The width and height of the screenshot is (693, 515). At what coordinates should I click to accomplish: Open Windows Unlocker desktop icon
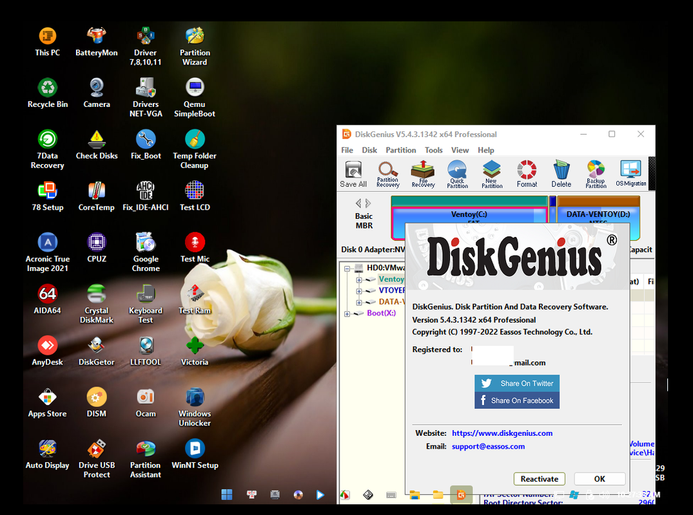coord(195,407)
